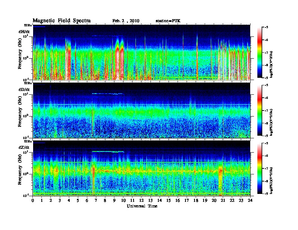Click hour tick label '14' on time axis

160,200
